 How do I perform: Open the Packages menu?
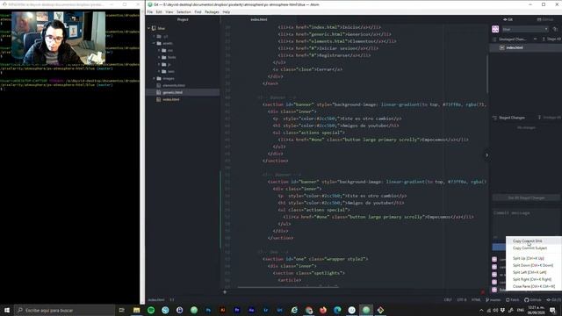[212, 11]
